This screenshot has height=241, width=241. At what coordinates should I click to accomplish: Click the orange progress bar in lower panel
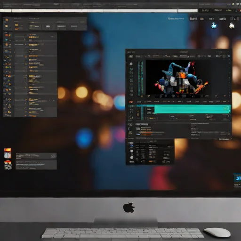(146, 132)
